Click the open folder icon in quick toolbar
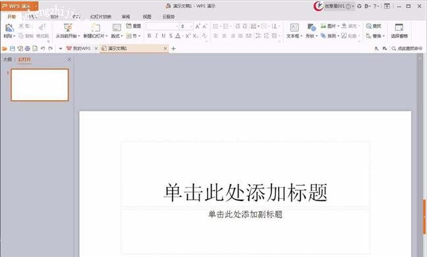The image size is (427, 257). click(5, 49)
